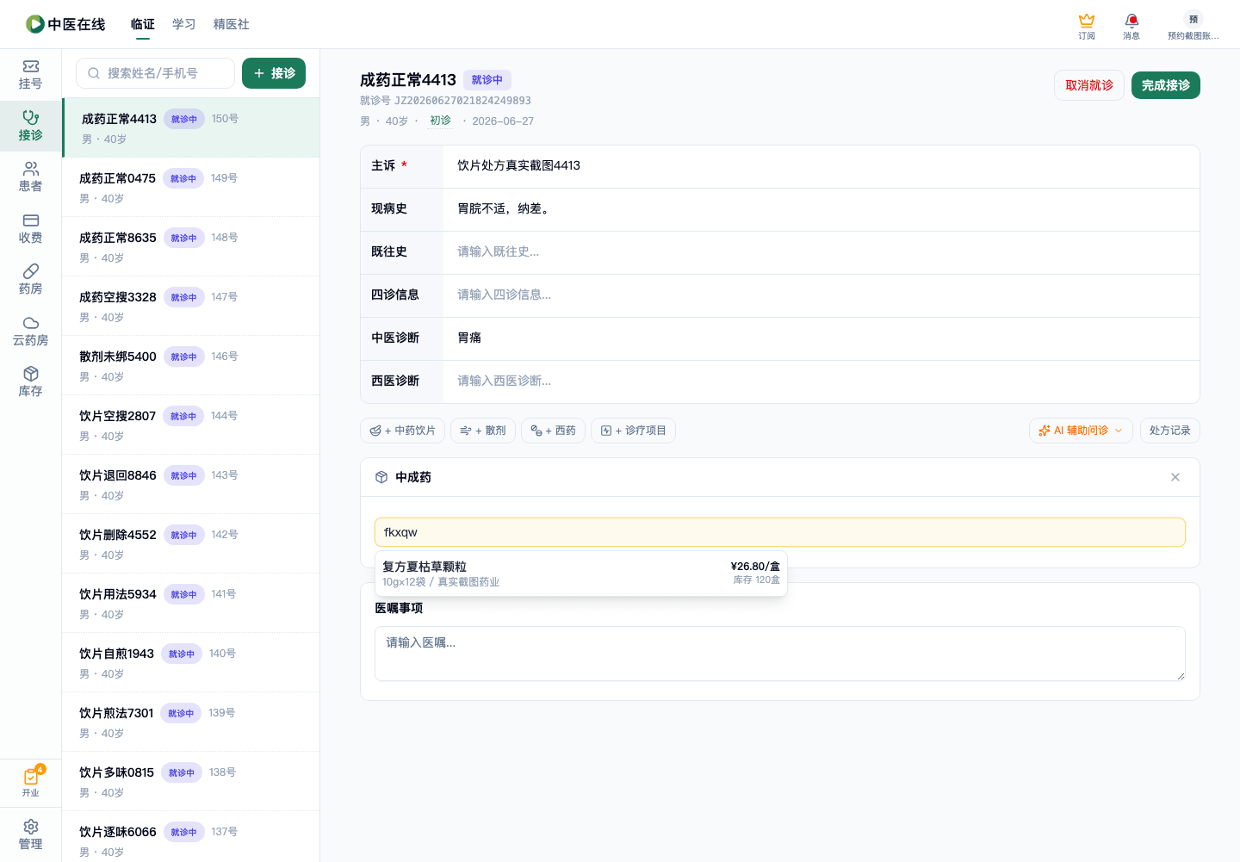Click the 订阅 crown icon
This screenshot has width=1240, height=862.
coord(1087,26)
